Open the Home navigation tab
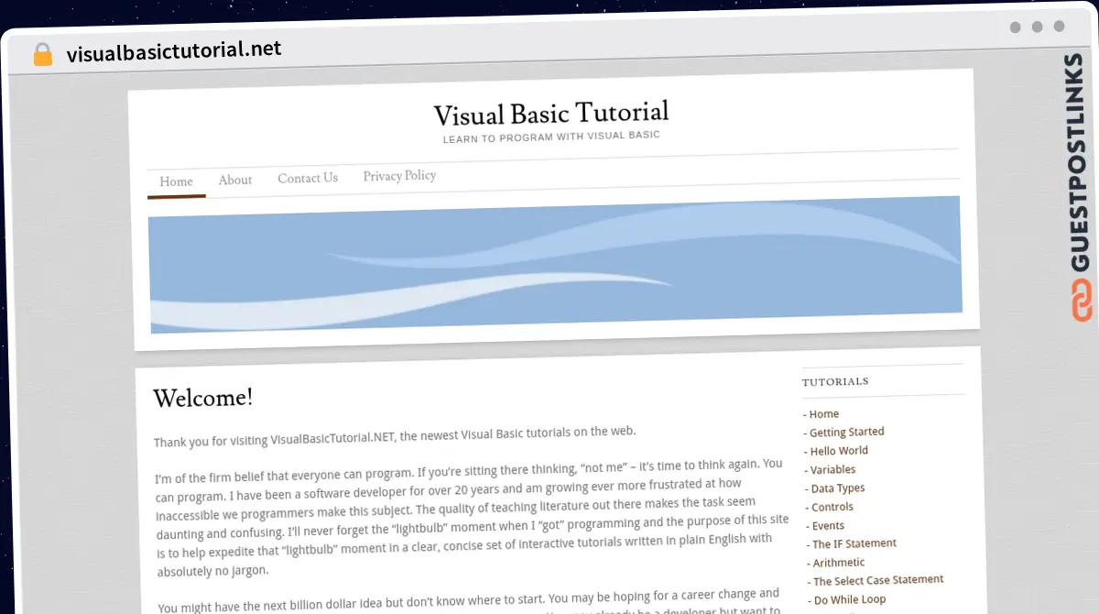The image size is (1099, 614). (x=176, y=181)
